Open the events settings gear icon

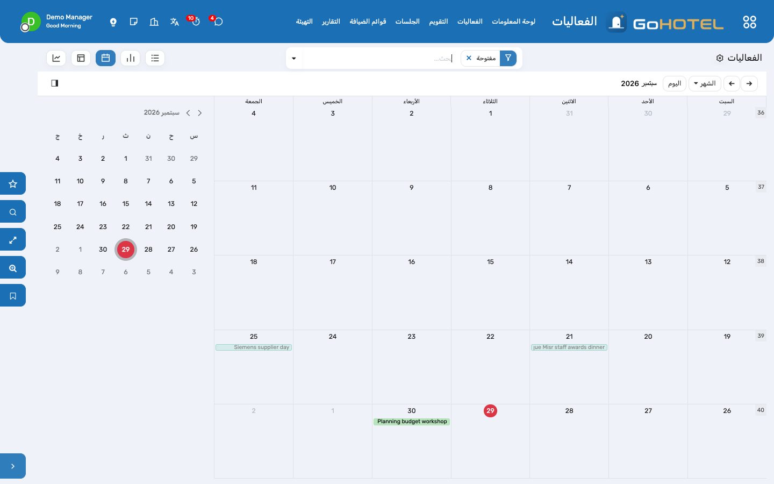720,58
